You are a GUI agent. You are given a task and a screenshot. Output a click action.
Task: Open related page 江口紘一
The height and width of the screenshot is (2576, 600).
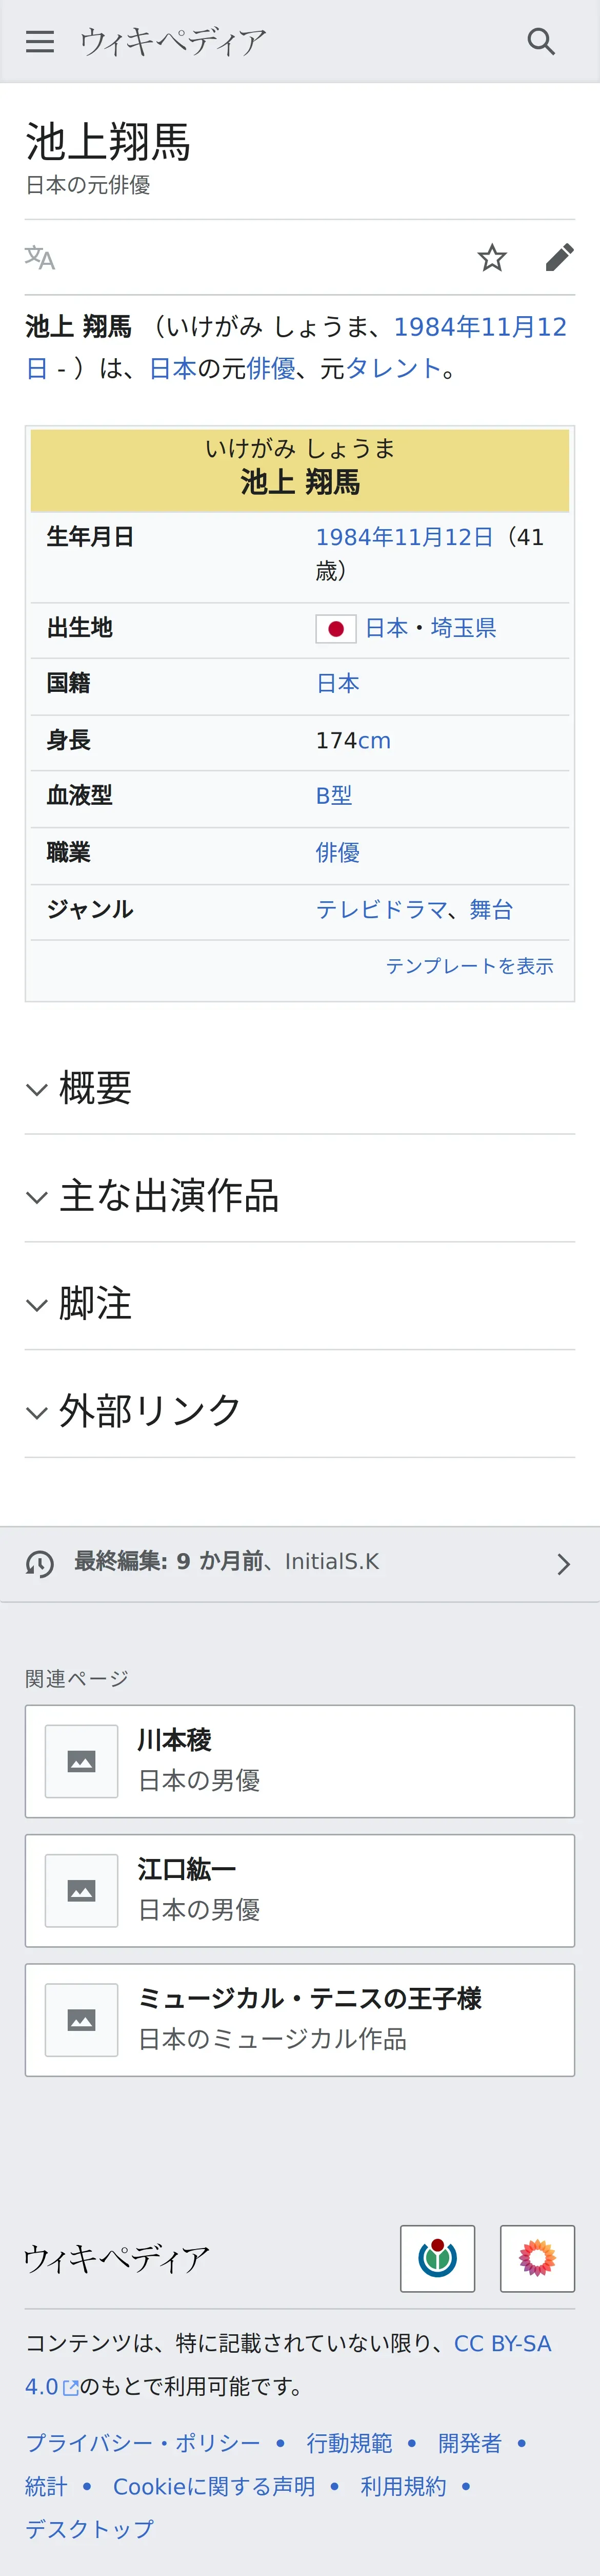[x=299, y=1890]
